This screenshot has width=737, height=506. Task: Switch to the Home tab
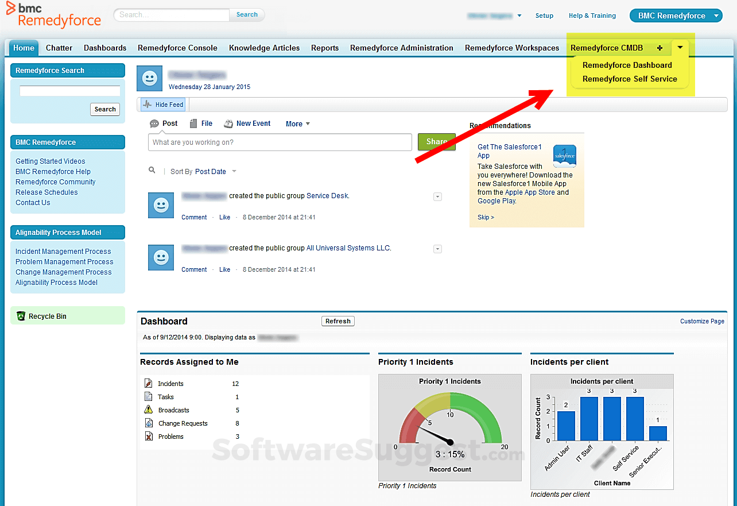click(x=24, y=48)
